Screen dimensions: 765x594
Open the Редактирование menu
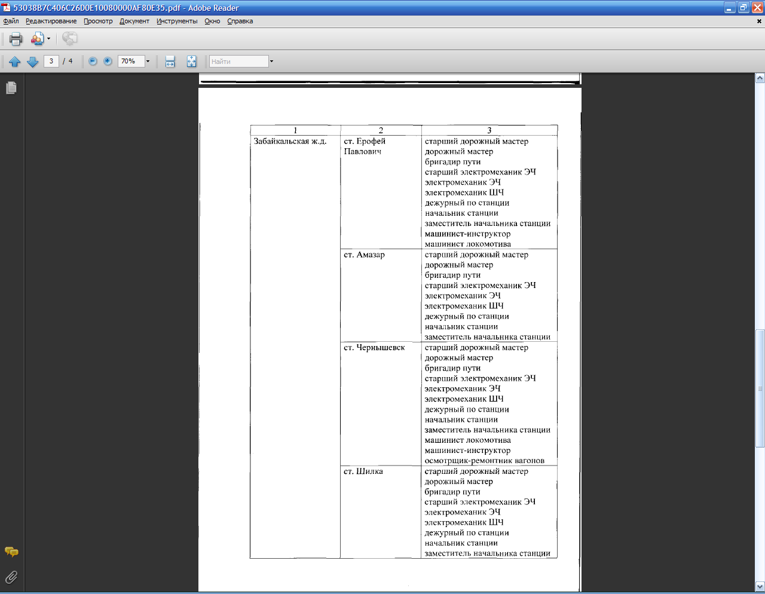51,21
